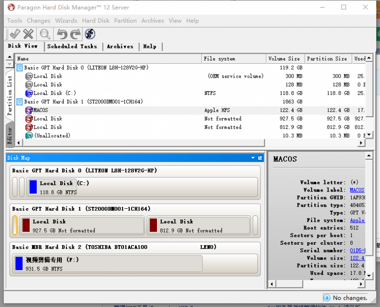This screenshot has height=307, width=380.
Task: Open the Tools menu
Action: [14, 21]
